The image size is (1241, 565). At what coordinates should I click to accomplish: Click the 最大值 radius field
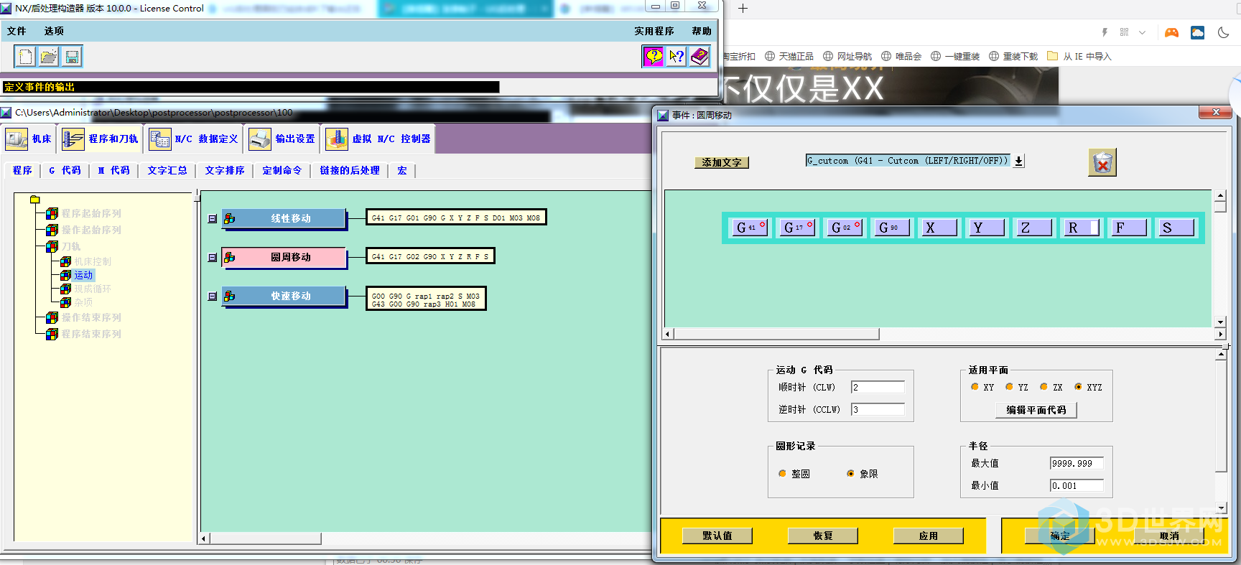(x=1077, y=463)
